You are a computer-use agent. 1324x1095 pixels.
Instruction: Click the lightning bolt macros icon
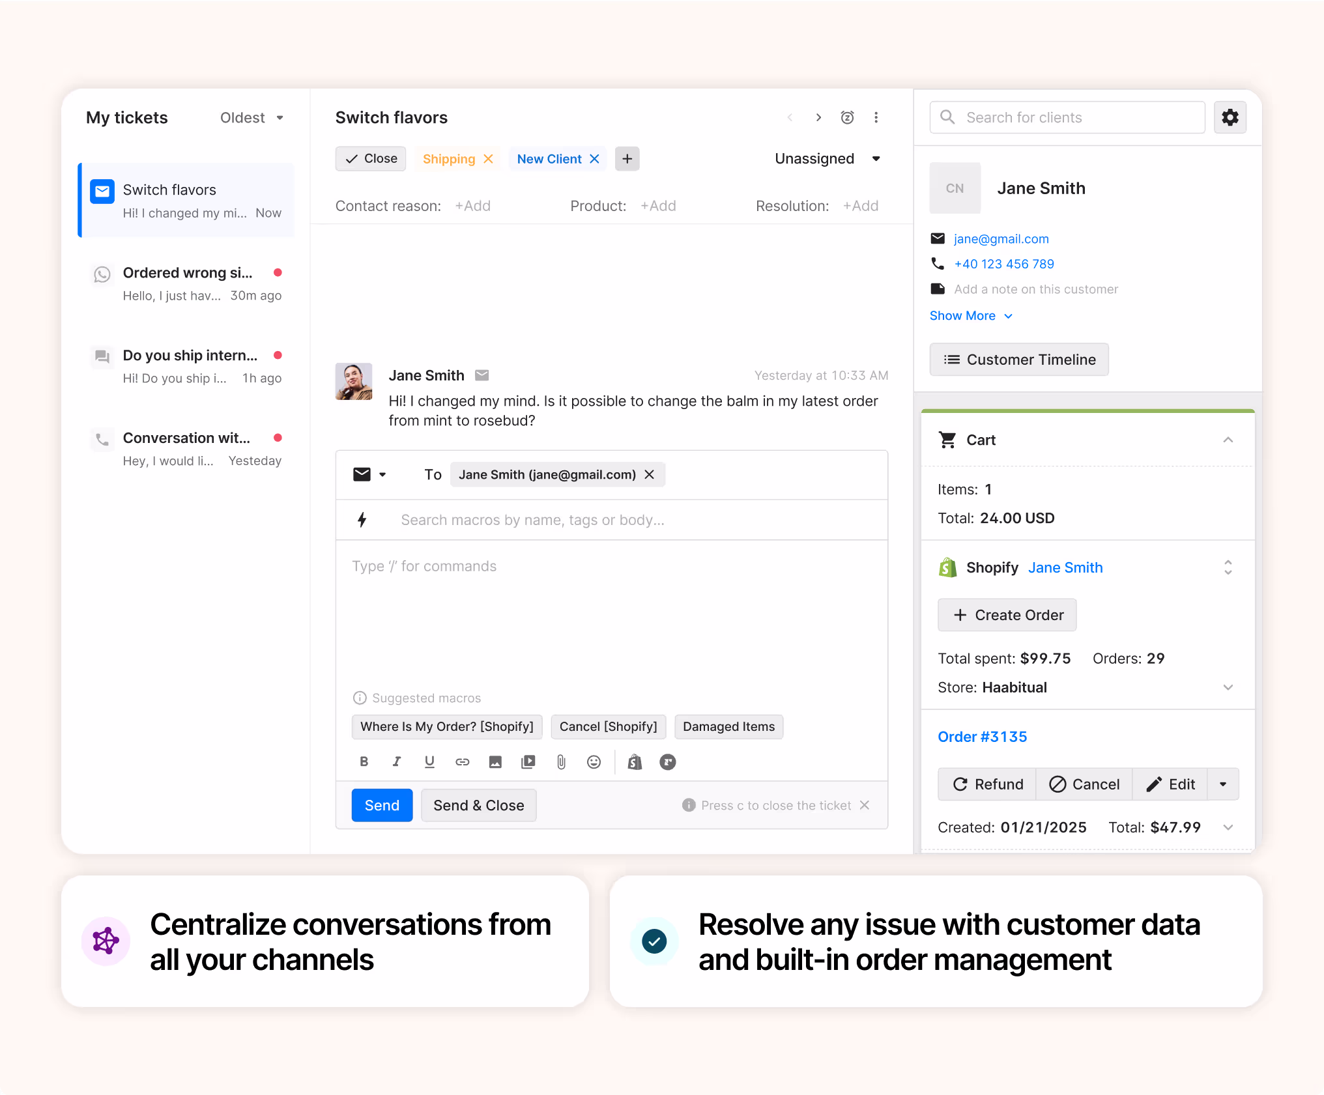point(362,519)
